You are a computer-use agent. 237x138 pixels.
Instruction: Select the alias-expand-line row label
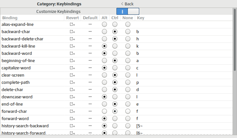[17, 24]
